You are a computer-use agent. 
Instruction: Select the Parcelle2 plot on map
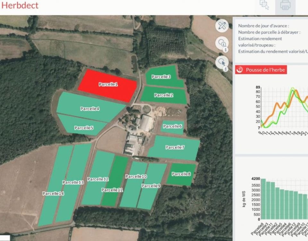[x=163, y=95]
